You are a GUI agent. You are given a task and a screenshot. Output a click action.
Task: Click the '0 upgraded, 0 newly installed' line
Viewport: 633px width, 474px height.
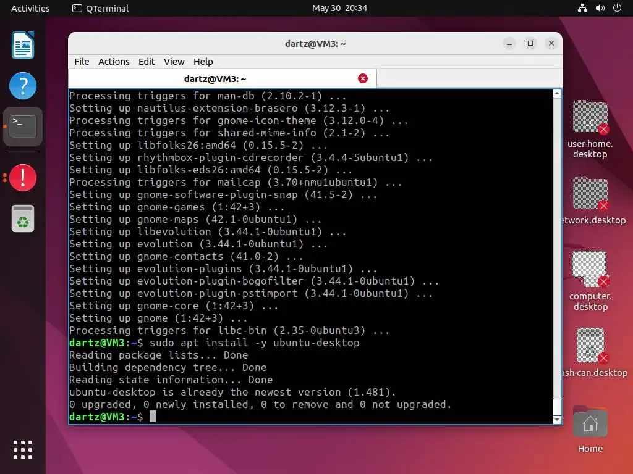[260, 404]
